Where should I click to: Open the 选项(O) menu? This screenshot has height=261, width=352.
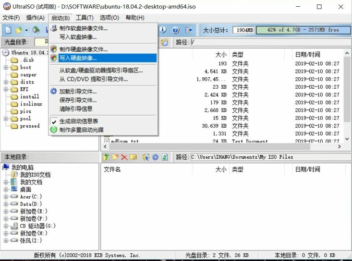click(x=109, y=17)
